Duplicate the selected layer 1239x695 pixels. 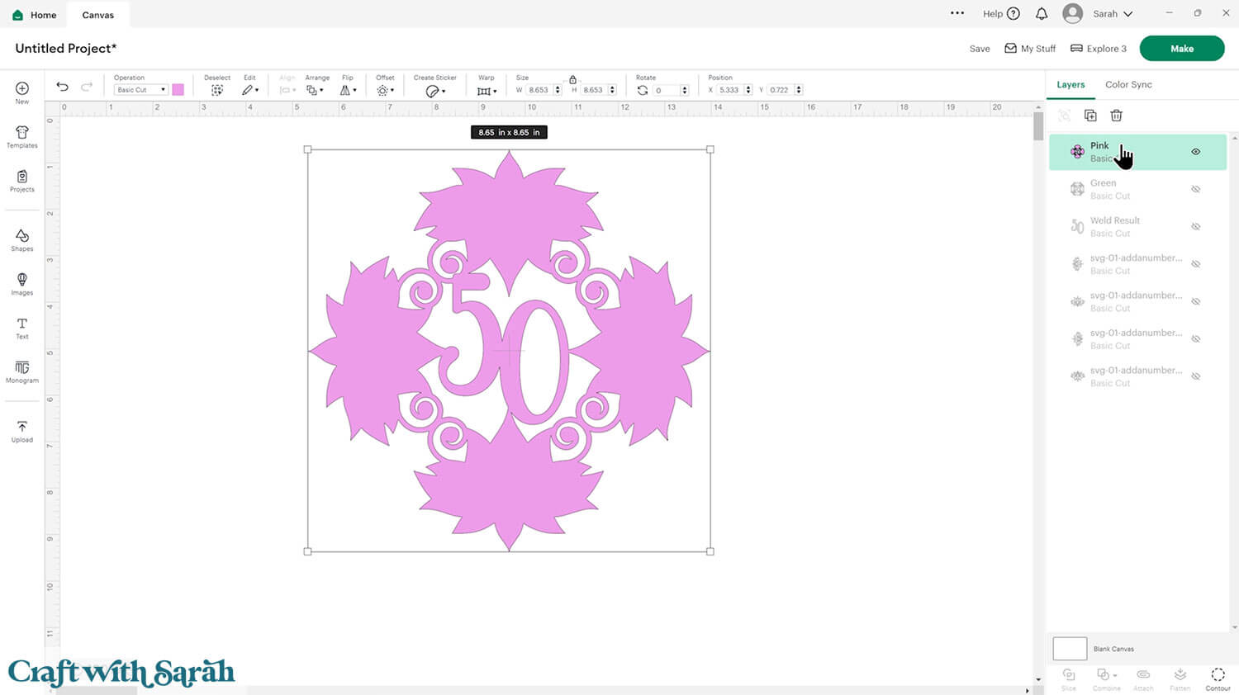pos(1090,116)
